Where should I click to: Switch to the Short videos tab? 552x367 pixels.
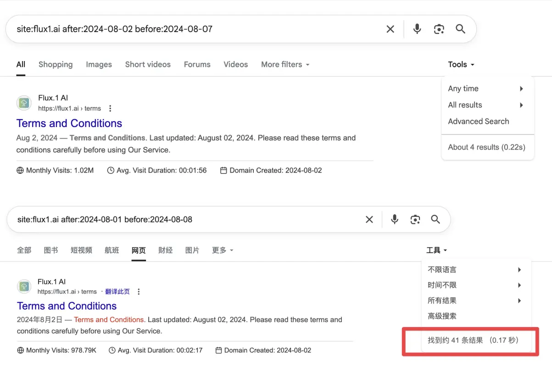pyautogui.click(x=148, y=65)
